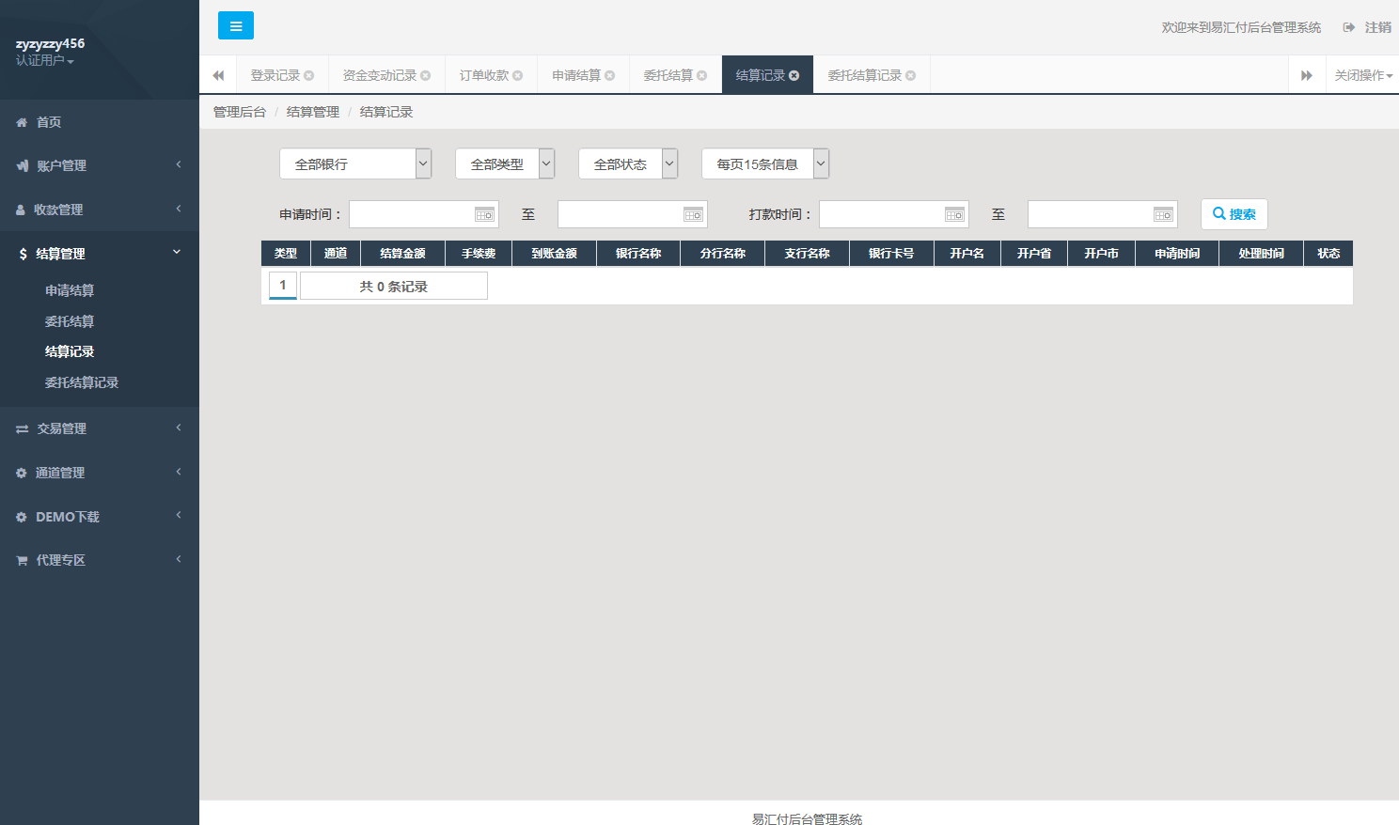This screenshot has height=825, width=1399.
Task: Expand the 交易管理 sidebar menu
Action: 99,428
